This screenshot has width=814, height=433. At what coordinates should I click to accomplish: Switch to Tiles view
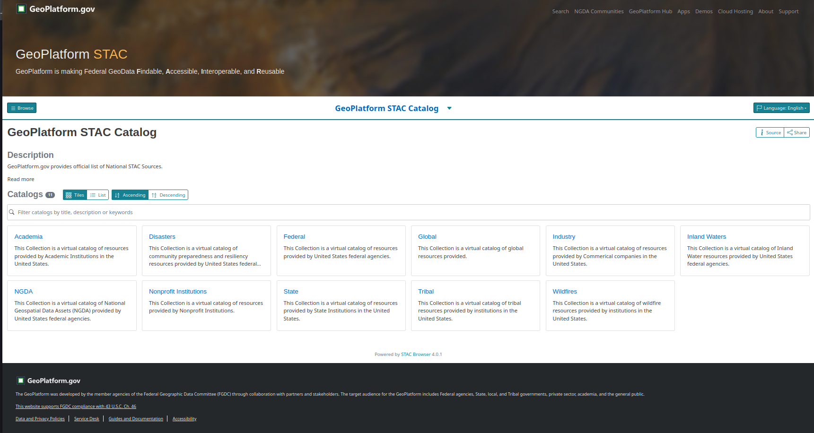(x=75, y=195)
